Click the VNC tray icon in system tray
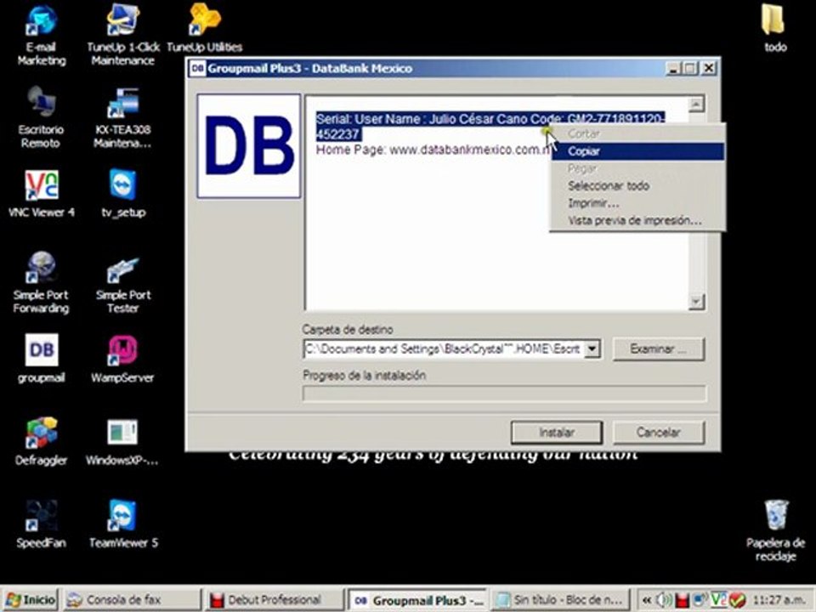The height and width of the screenshot is (612, 816). pos(718,600)
